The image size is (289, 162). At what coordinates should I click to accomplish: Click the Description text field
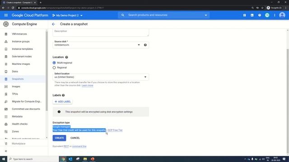click(101, 32)
